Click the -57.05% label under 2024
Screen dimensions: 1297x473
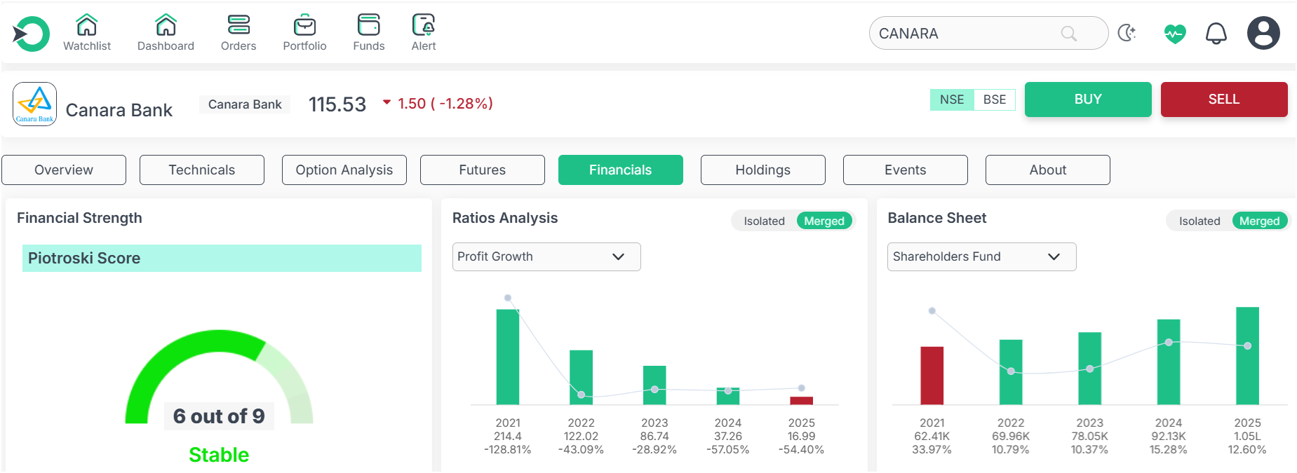click(x=728, y=449)
